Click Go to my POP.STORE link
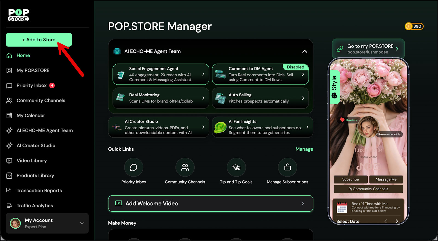The width and height of the screenshot is (438, 241). pos(368,49)
